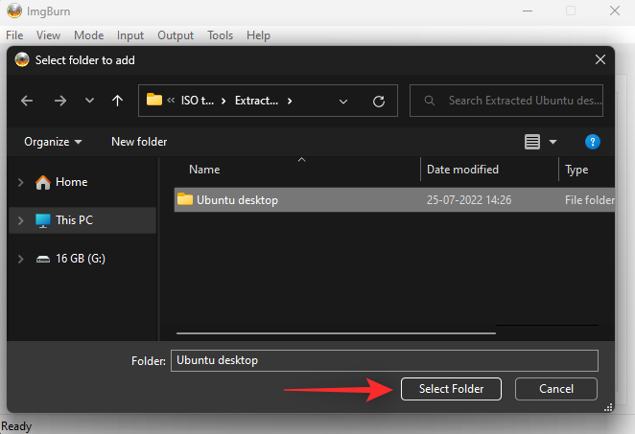Close the Select folder to add dialog
The height and width of the screenshot is (434, 635).
tap(600, 59)
